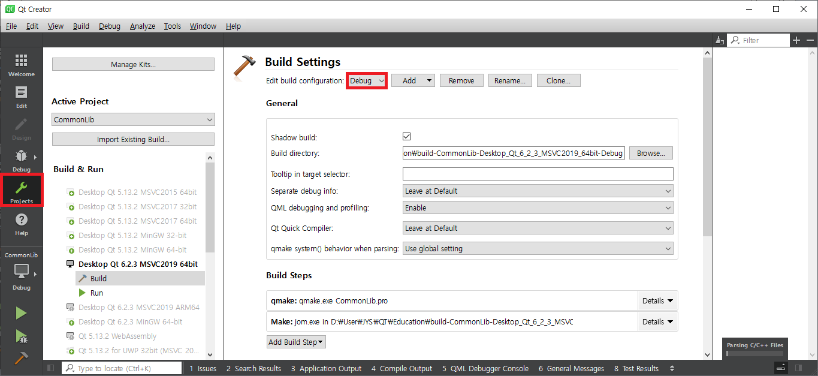Show the Search Results pane
Screen dimensions: 818x376
[253, 368]
